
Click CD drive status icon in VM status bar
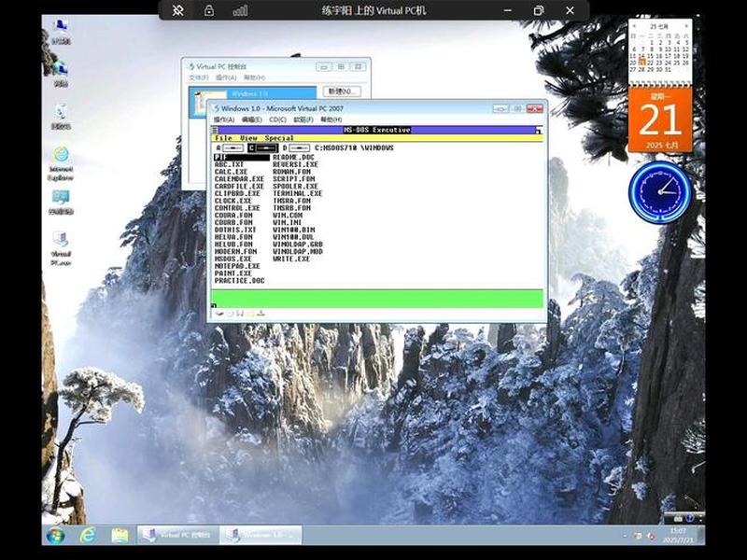[230, 314]
